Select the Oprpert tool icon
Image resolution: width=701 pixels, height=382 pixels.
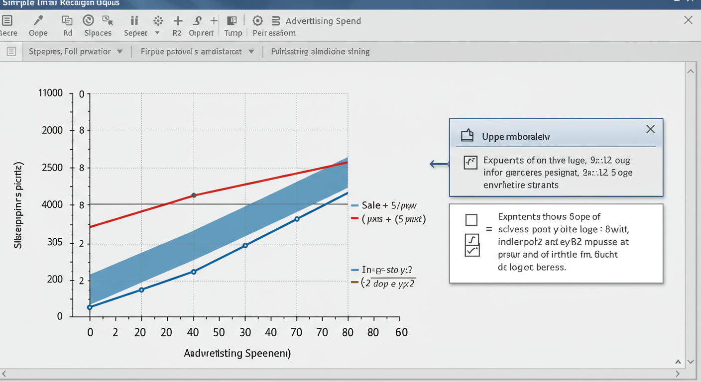[198, 21]
